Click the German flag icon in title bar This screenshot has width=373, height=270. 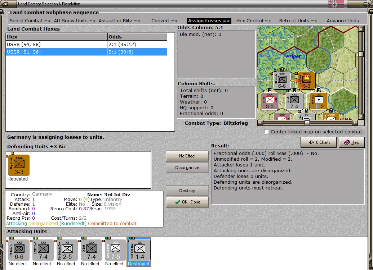[x=336, y=4]
